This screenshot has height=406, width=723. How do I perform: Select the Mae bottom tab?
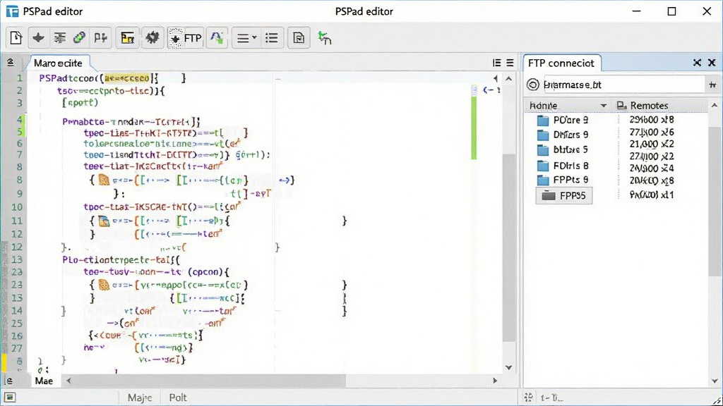(44, 381)
